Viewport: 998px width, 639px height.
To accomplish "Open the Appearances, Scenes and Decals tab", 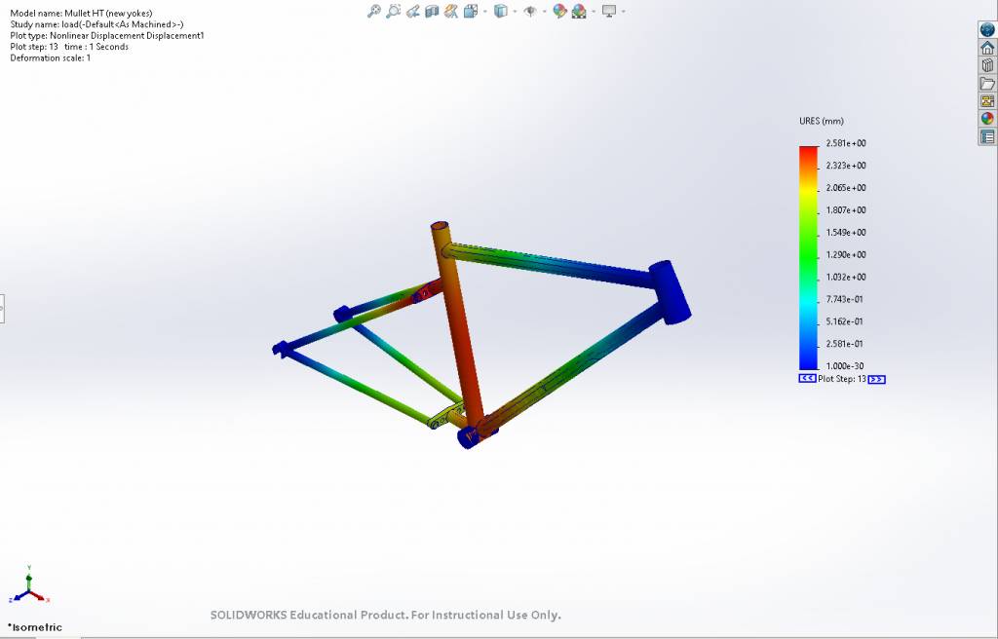I will click(987, 119).
